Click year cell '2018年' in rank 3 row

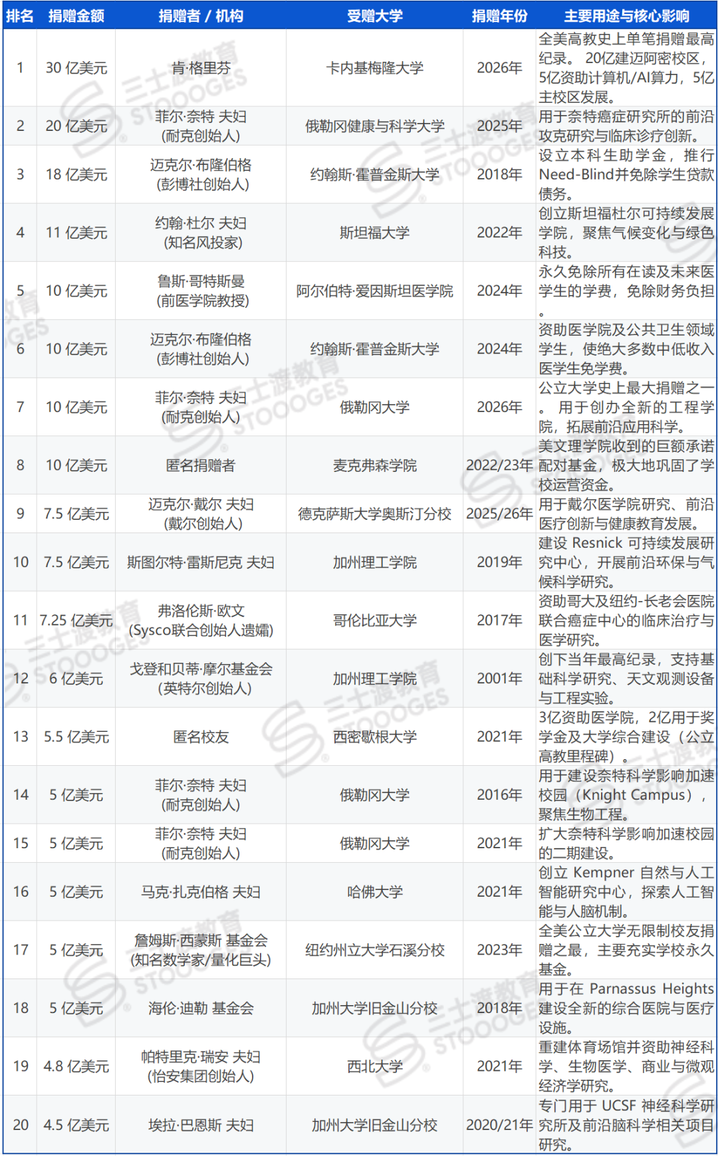tap(499, 174)
